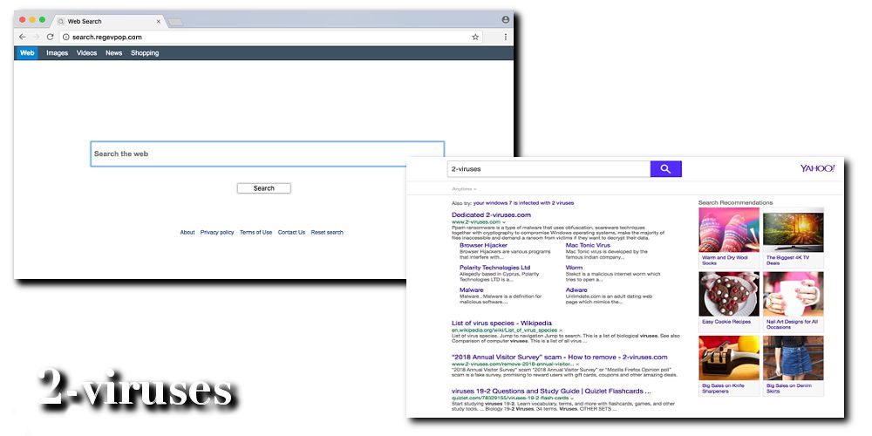Open the Adware sublink
Viewport: 872px width, 436px height.
tap(576, 290)
